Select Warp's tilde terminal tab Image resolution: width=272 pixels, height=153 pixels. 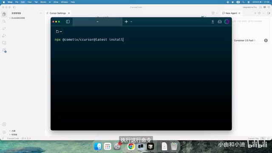pos(97,22)
